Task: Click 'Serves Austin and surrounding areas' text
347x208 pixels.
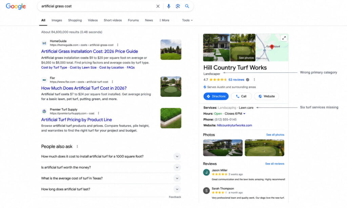Action: [231, 87]
